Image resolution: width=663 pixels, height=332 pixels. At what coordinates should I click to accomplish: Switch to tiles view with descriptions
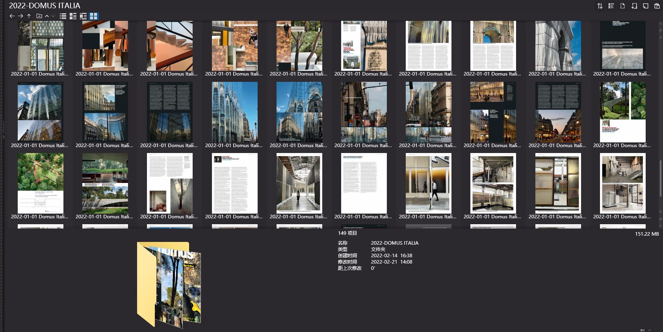(83, 16)
